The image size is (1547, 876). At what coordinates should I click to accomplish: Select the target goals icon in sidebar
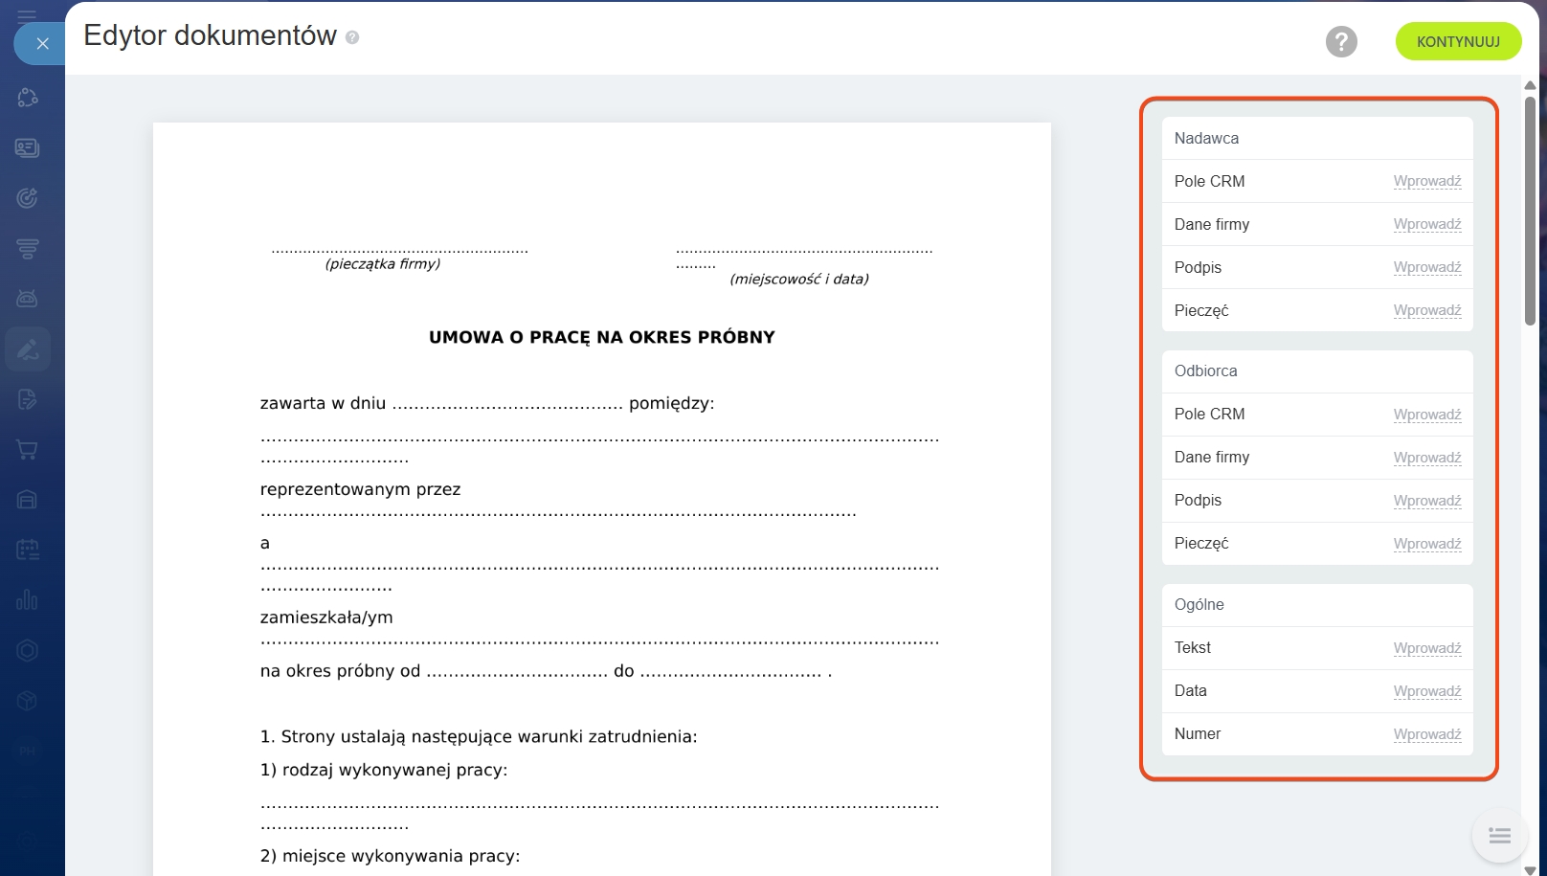[27, 198]
